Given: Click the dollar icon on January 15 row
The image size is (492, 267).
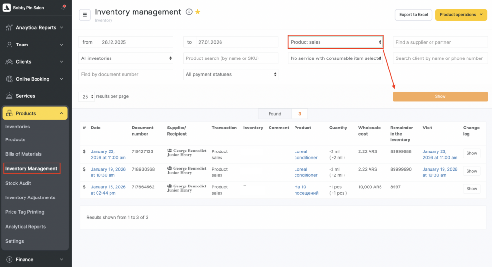Looking at the screenshot, I should [84, 187].
